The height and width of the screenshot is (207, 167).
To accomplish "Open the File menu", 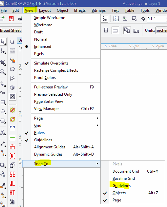I will pyautogui.click(x=4, y=10).
